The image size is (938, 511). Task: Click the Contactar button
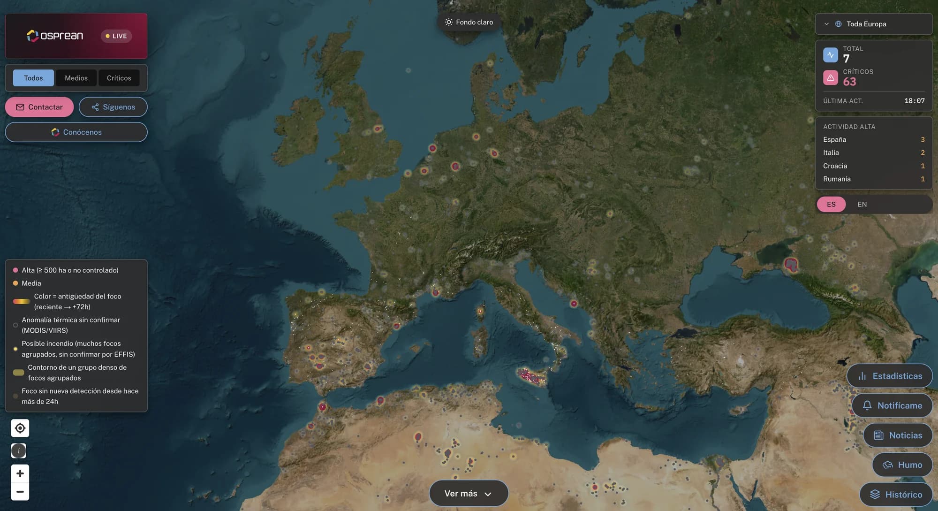pyautogui.click(x=39, y=107)
